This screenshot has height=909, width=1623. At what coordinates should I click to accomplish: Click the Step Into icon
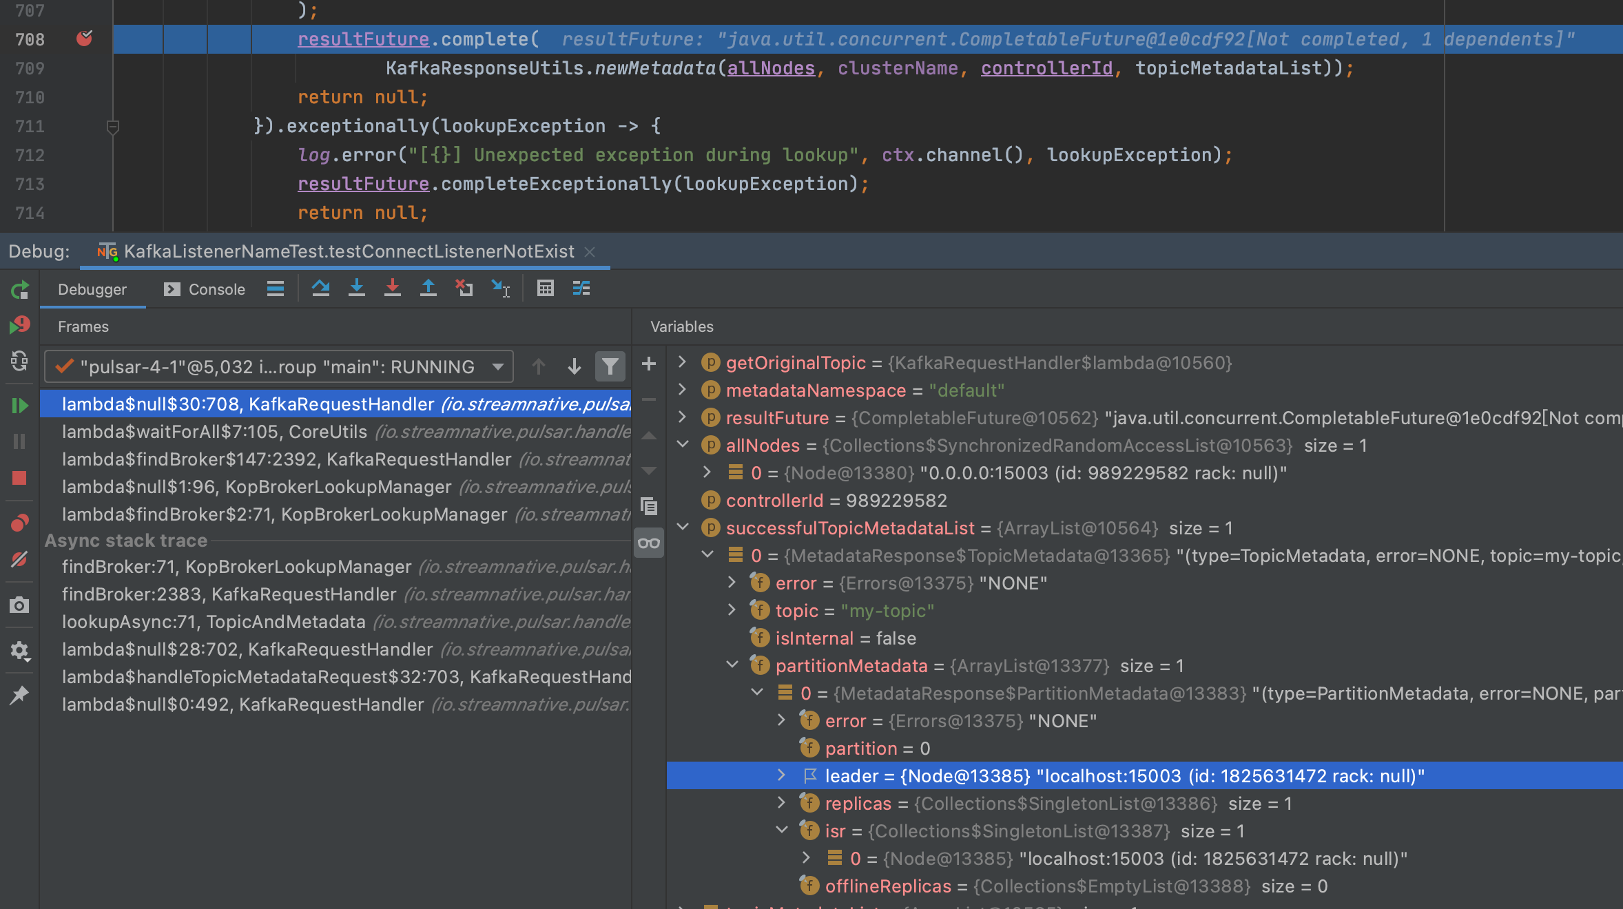pos(356,288)
